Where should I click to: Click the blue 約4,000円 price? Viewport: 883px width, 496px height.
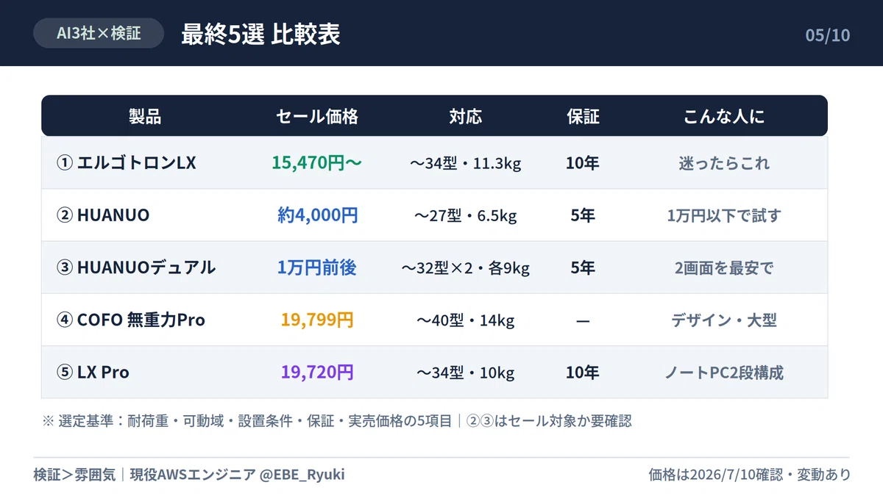click(317, 215)
